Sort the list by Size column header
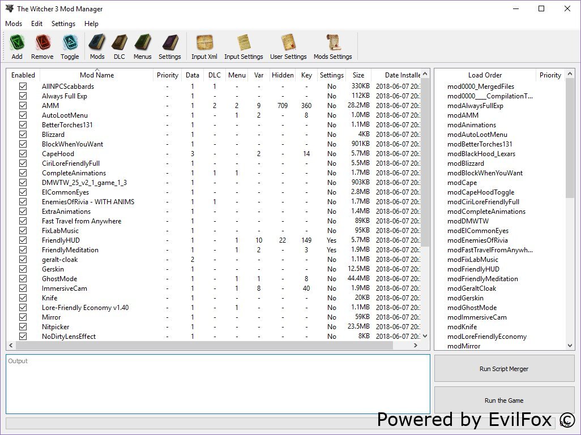This screenshot has height=435, width=581. (358, 75)
